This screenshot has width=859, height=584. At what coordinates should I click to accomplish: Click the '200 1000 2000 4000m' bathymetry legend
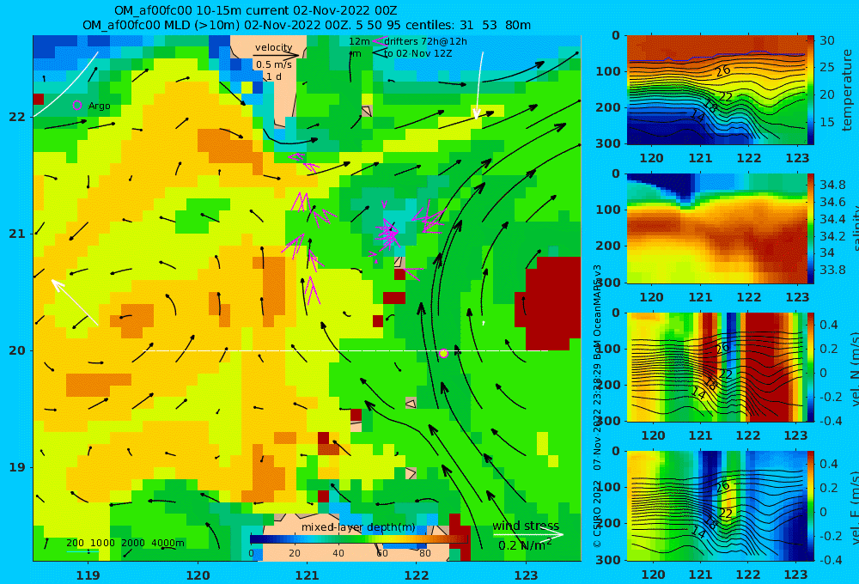(x=125, y=543)
